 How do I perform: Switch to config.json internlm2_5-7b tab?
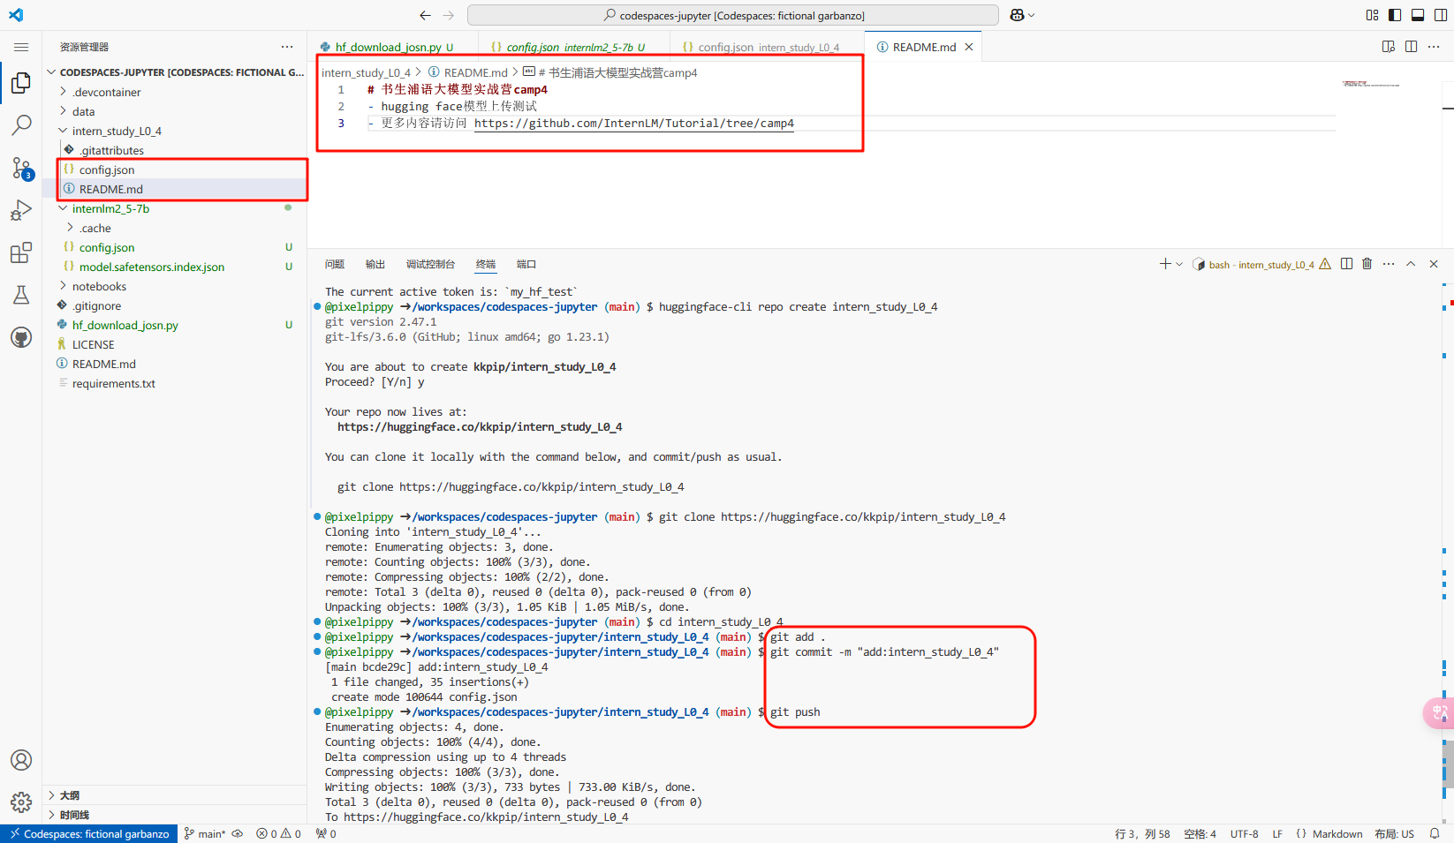[x=575, y=47]
